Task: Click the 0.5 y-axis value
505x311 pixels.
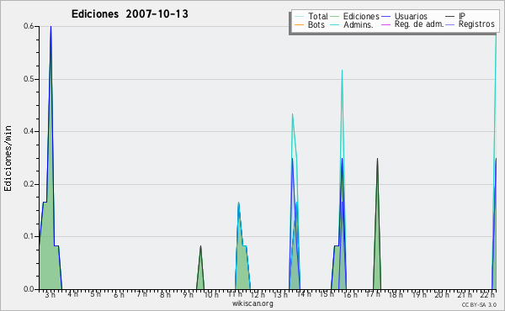Action: coord(29,79)
